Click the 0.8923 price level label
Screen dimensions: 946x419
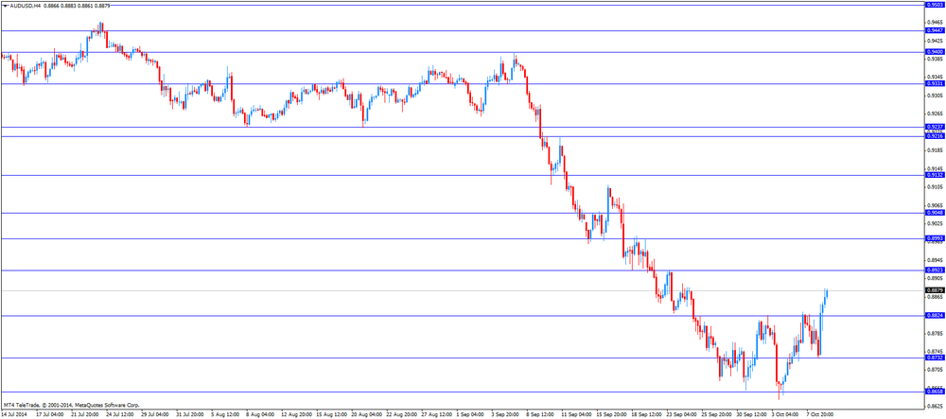935,271
